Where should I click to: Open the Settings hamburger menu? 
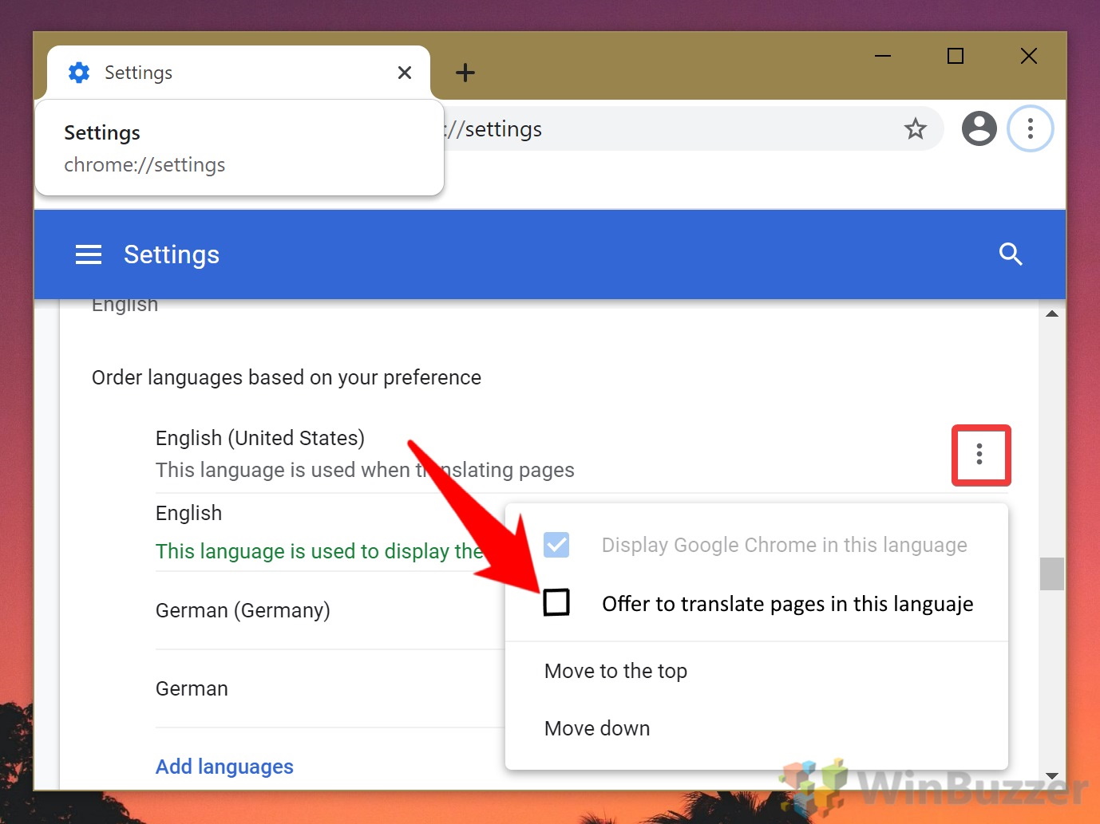(89, 254)
